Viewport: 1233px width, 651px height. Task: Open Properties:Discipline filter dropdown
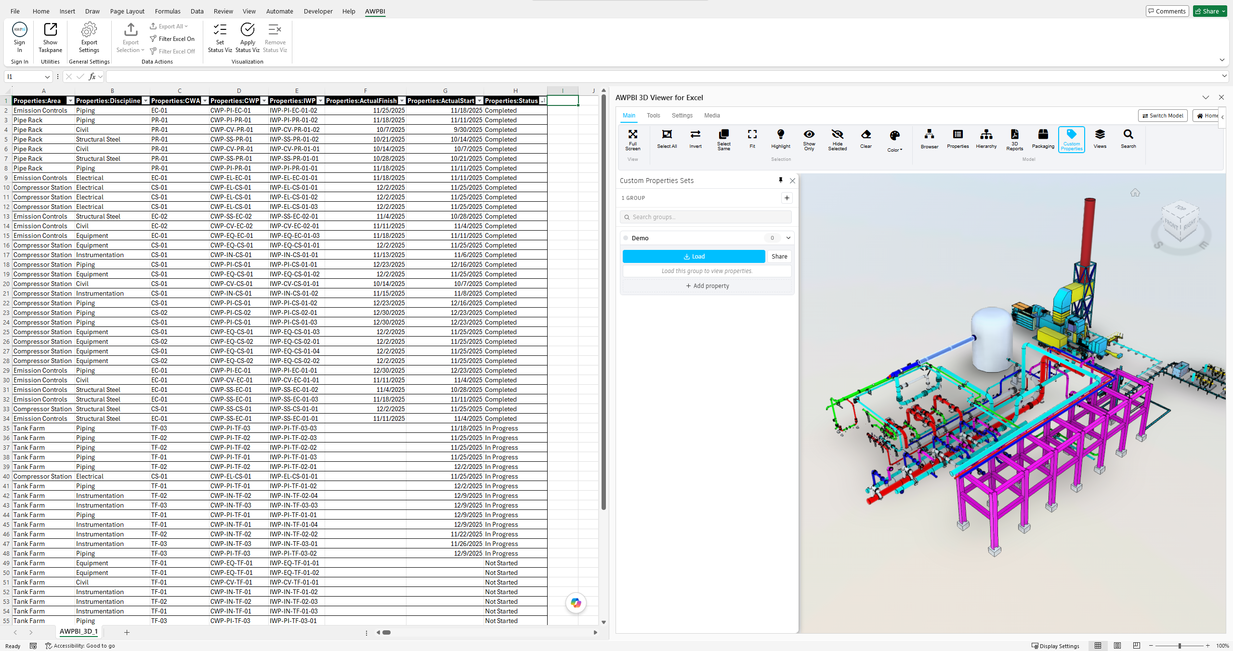(x=145, y=101)
